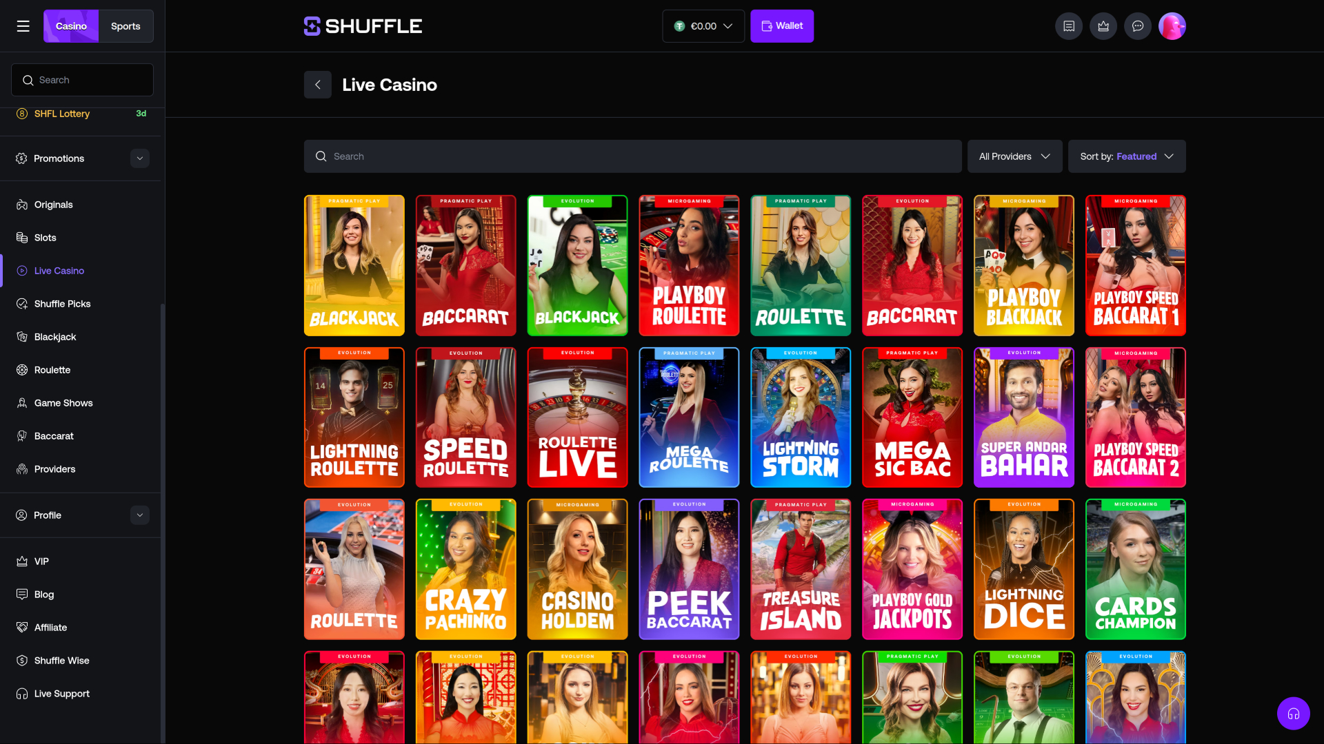View transactions via the receipt icon
Screen dimensions: 1324x744
[x=1068, y=25]
